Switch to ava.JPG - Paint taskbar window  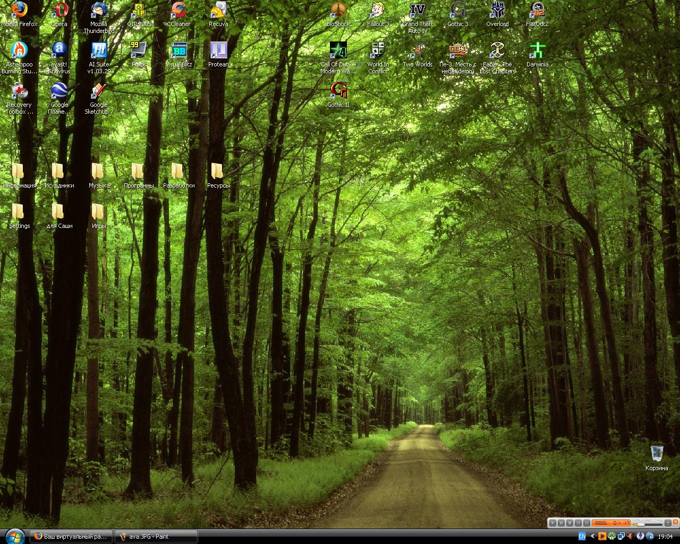pyautogui.click(x=156, y=537)
